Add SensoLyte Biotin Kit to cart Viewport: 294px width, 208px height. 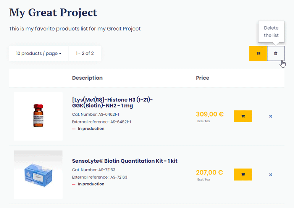pyautogui.click(x=242, y=174)
